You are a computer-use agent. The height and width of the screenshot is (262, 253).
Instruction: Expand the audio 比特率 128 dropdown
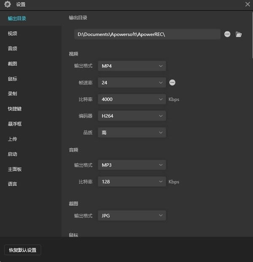point(132,182)
